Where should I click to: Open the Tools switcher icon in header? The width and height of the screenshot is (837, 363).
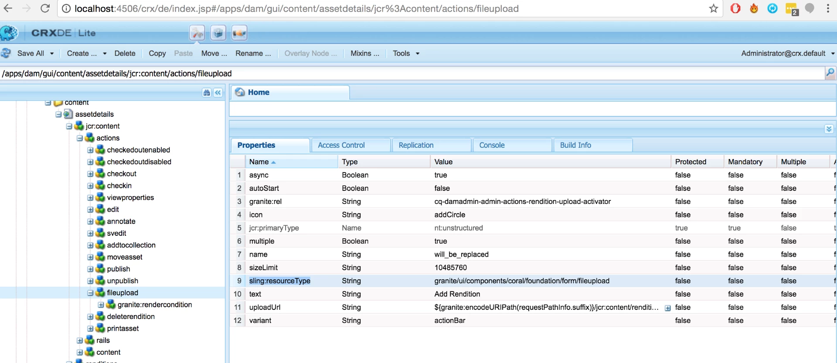[197, 33]
